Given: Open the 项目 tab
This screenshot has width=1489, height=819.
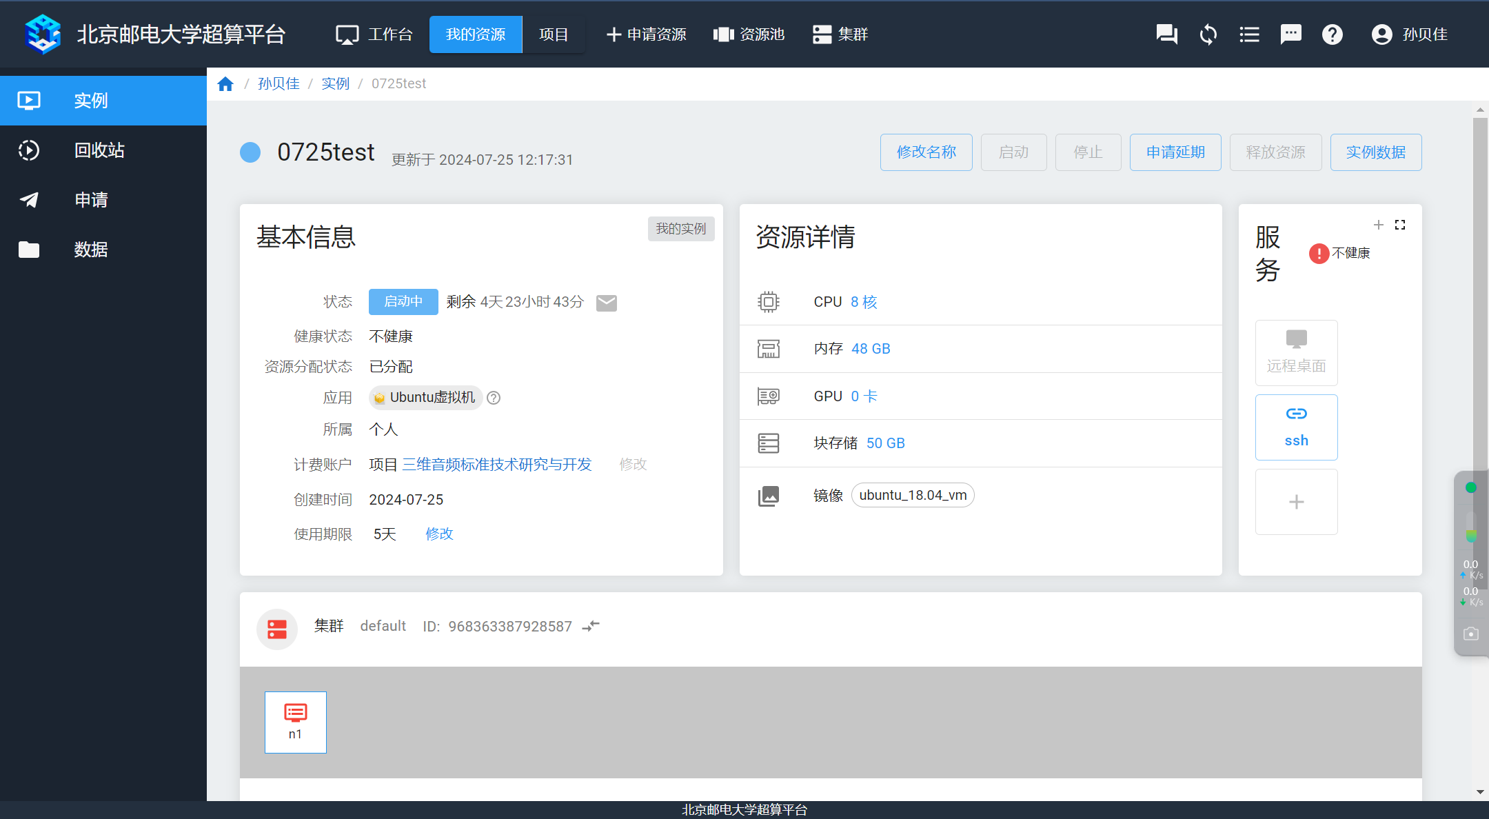Looking at the screenshot, I should pos(554,34).
